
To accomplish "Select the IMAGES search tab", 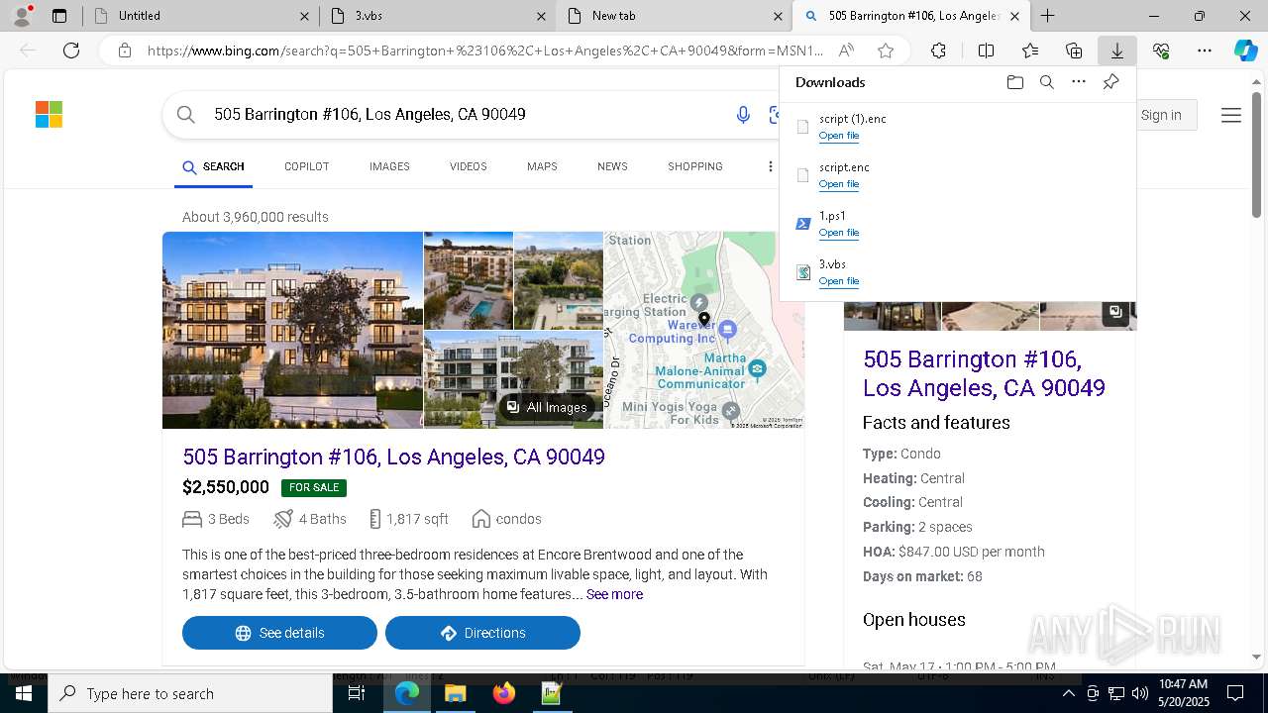I will pos(389,166).
